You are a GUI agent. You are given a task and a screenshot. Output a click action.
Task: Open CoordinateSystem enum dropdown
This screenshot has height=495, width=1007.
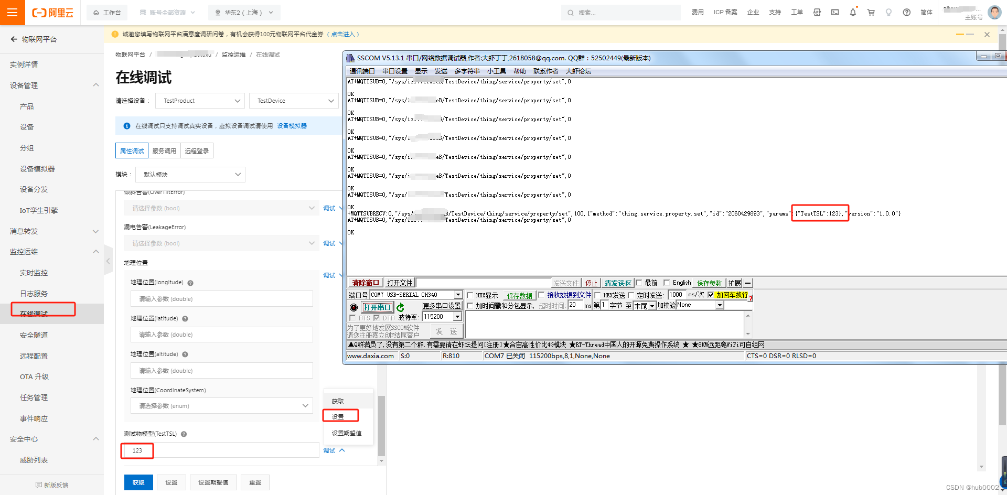click(222, 406)
